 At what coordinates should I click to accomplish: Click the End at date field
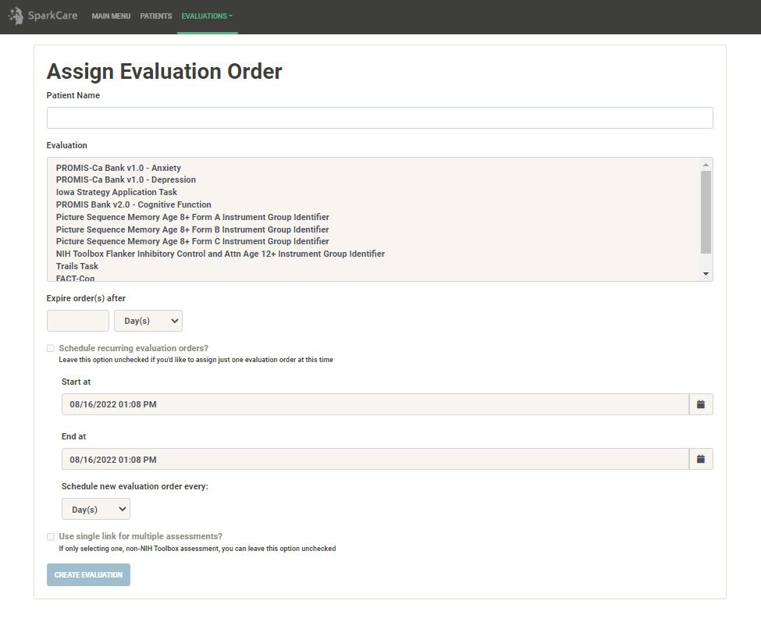[375, 459]
